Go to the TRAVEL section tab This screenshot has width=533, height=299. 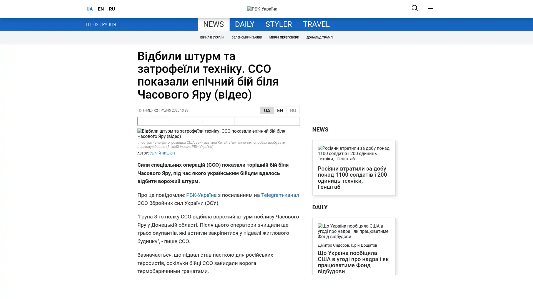tap(316, 24)
